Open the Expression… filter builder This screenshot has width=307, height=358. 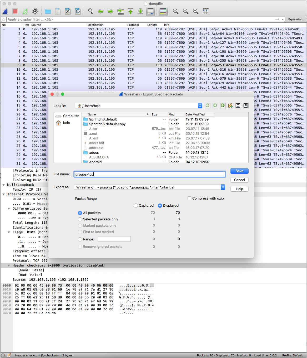(x=296, y=19)
